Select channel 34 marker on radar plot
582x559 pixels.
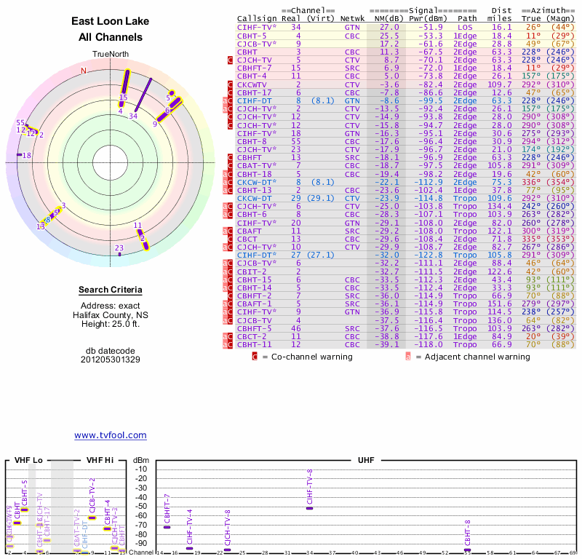pos(133,116)
